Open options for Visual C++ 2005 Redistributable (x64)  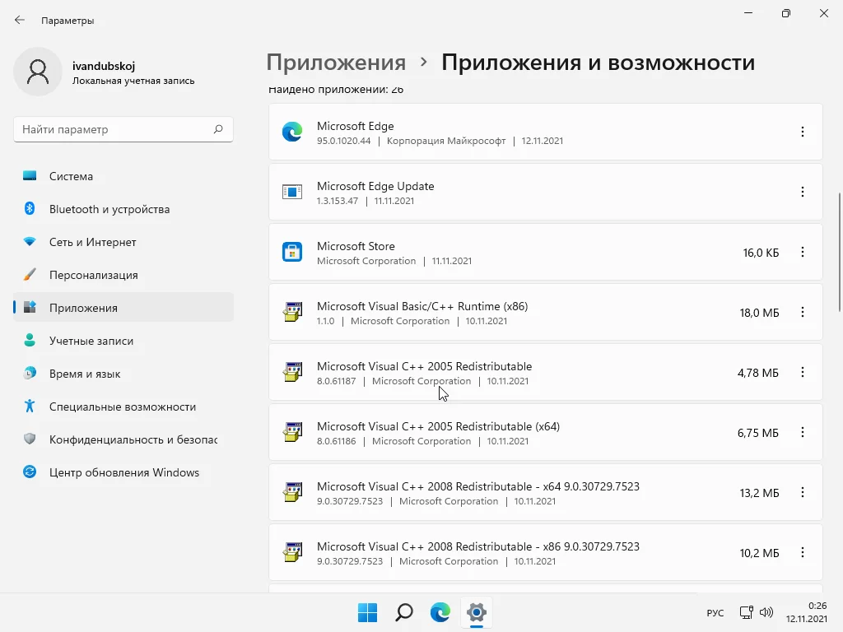click(802, 432)
